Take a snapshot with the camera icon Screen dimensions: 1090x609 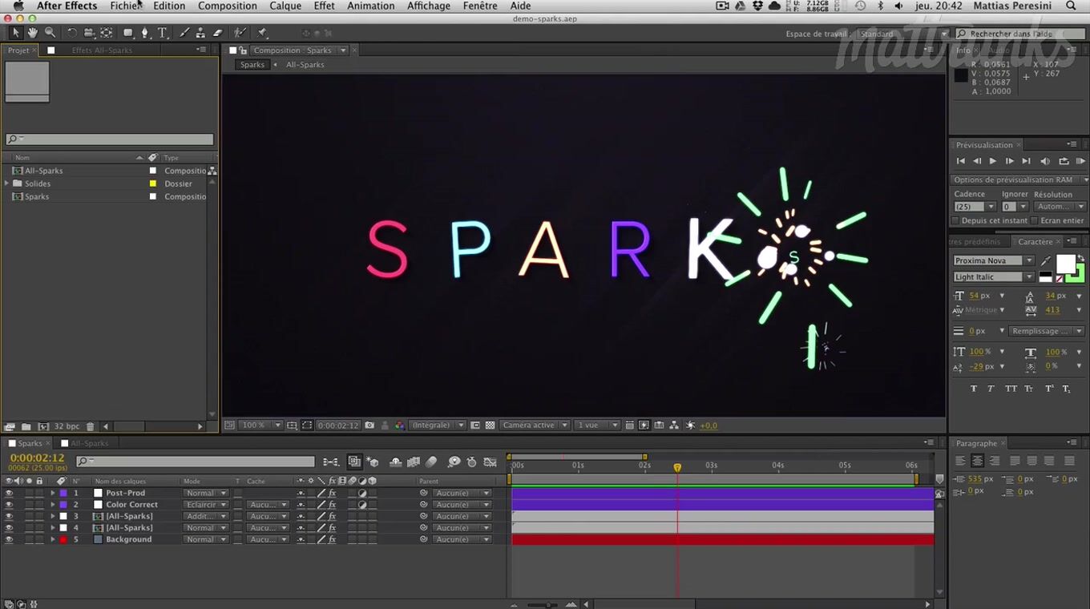(369, 425)
